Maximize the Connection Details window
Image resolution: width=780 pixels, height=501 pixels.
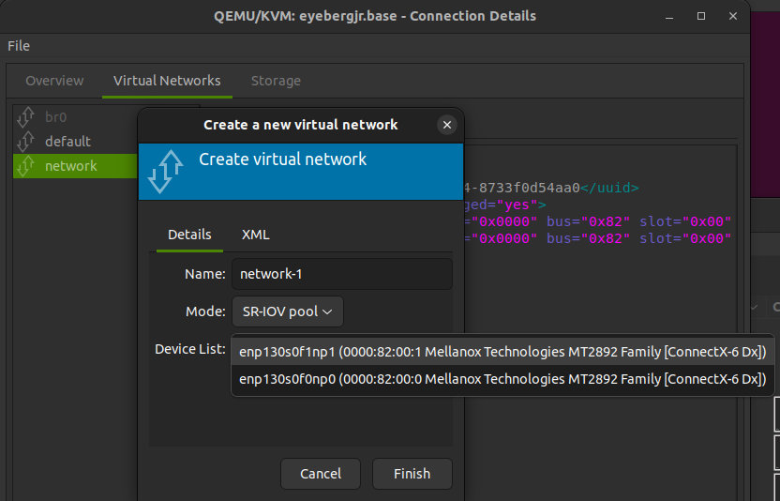(701, 17)
